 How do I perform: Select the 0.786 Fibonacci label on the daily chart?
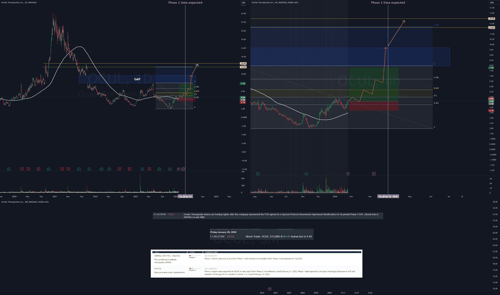(196, 87)
